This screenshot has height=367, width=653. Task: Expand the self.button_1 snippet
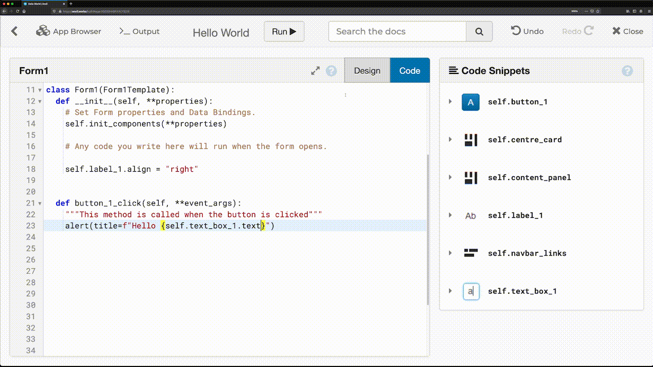point(450,102)
